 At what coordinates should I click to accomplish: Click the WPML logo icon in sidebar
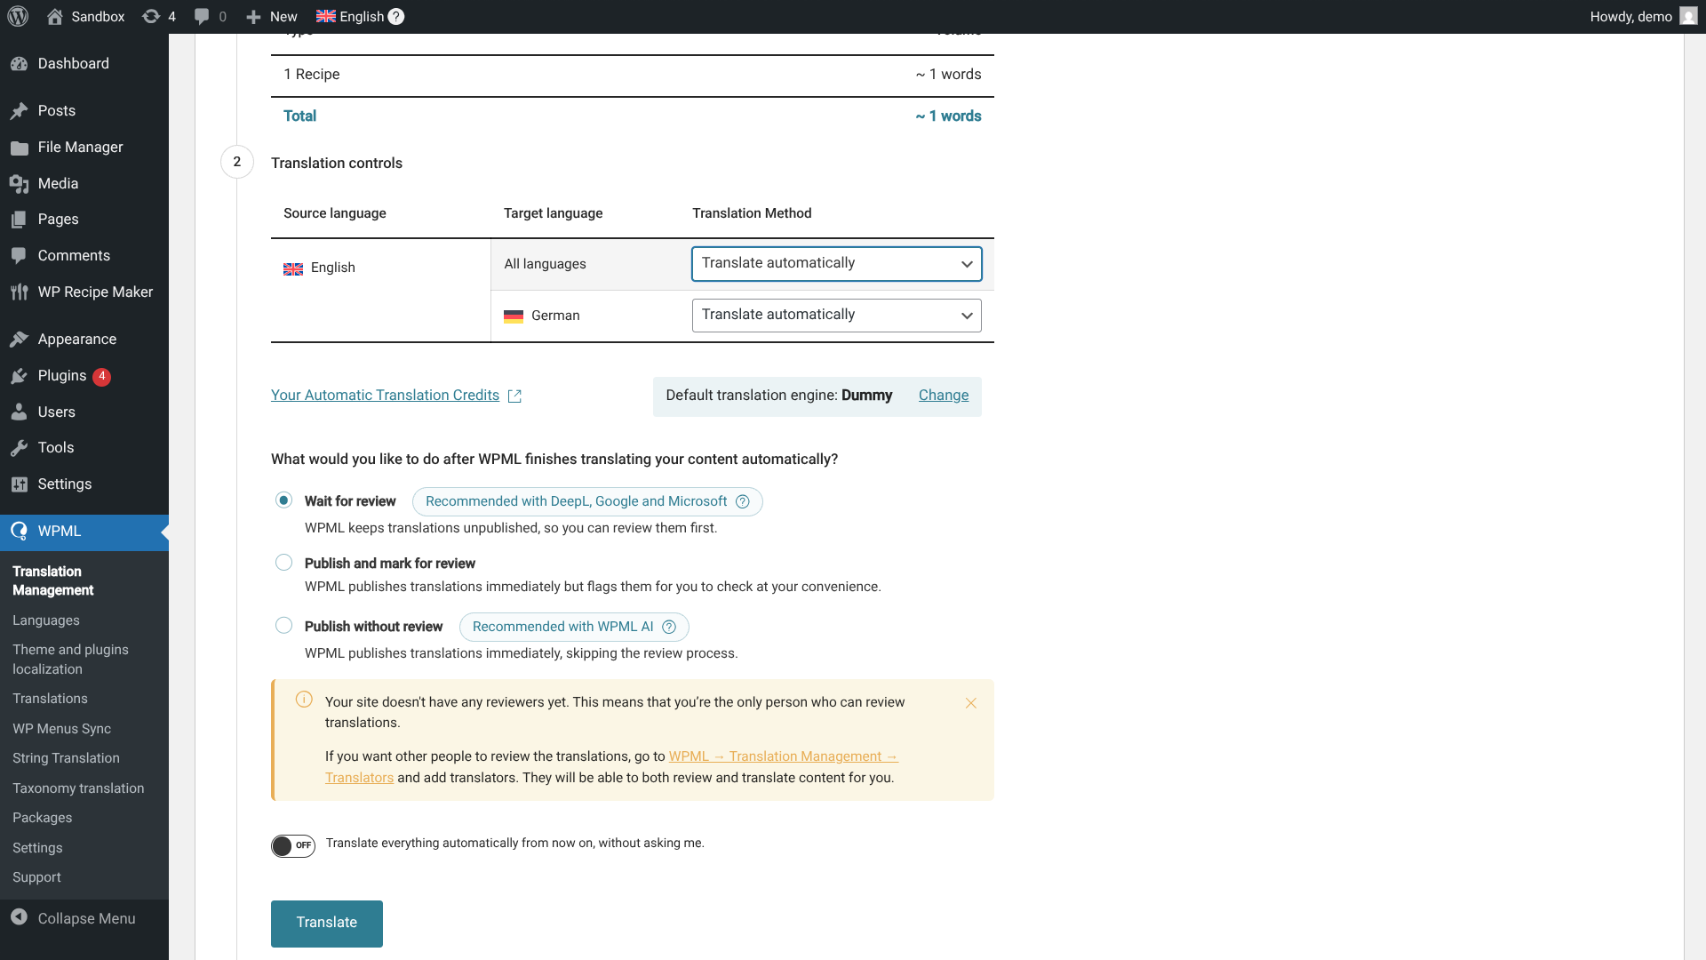click(20, 532)
